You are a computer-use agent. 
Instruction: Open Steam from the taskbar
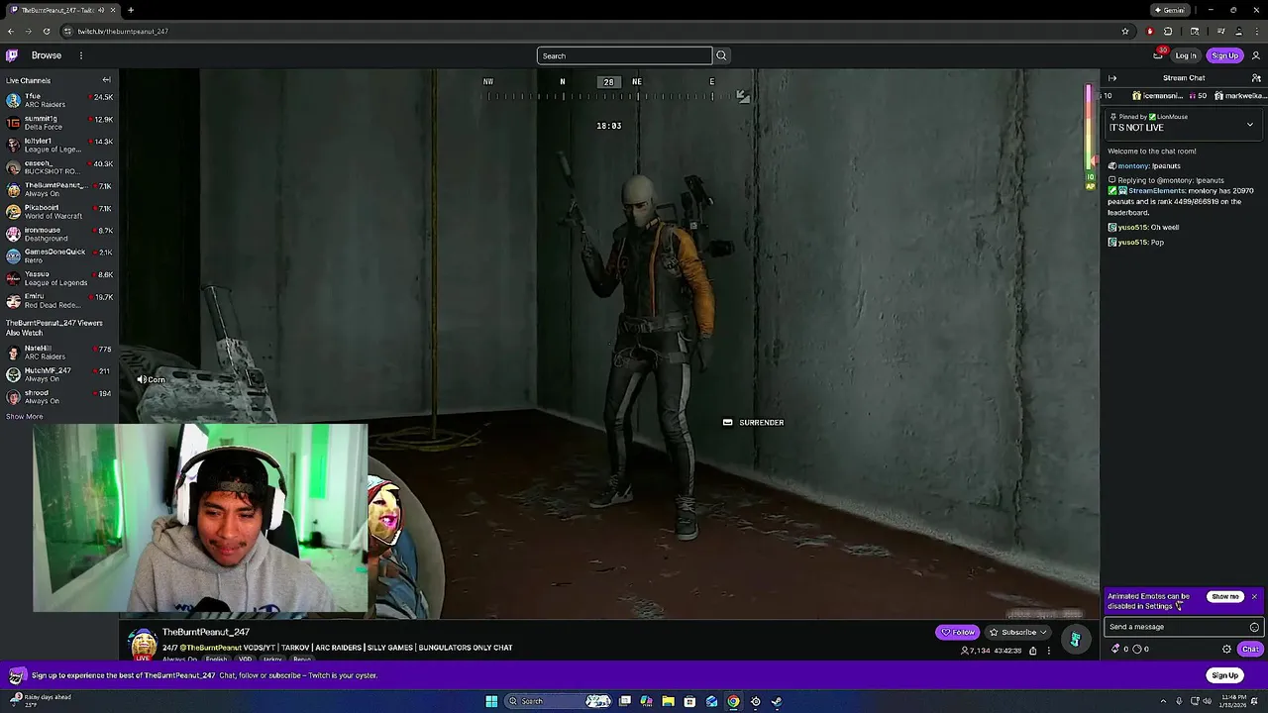tap(777, 701)
